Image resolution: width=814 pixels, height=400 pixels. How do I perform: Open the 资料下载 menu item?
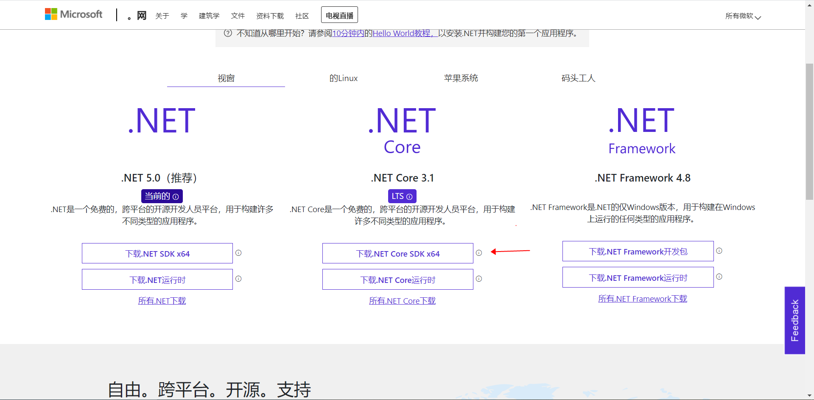pyautogui.click(x=270, y=16)
